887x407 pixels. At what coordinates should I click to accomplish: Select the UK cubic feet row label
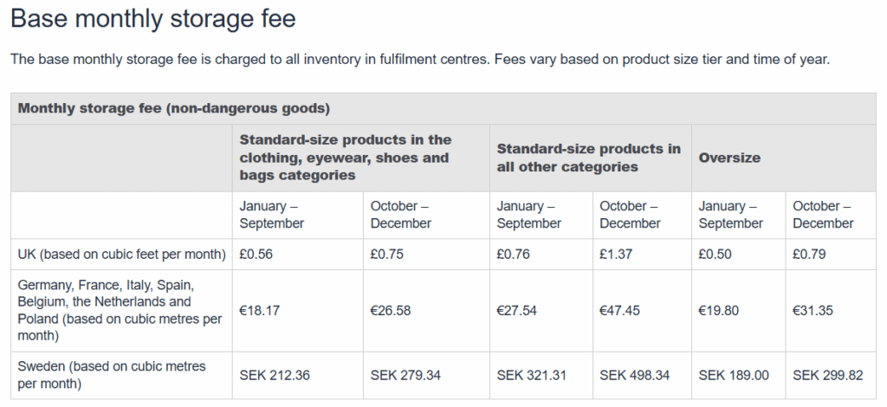coord(121,255)
